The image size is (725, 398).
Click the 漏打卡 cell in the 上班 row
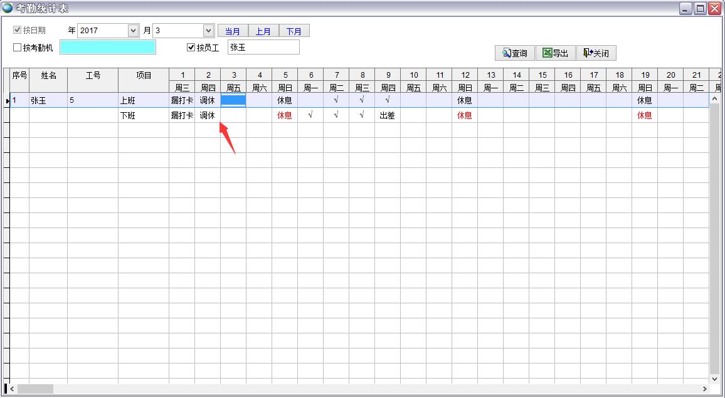pos(182,100)
